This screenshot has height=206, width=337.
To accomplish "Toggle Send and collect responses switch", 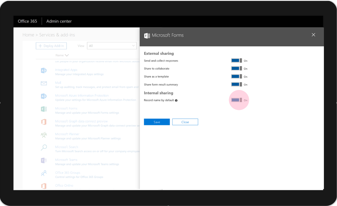I will (x=236, y=60).
